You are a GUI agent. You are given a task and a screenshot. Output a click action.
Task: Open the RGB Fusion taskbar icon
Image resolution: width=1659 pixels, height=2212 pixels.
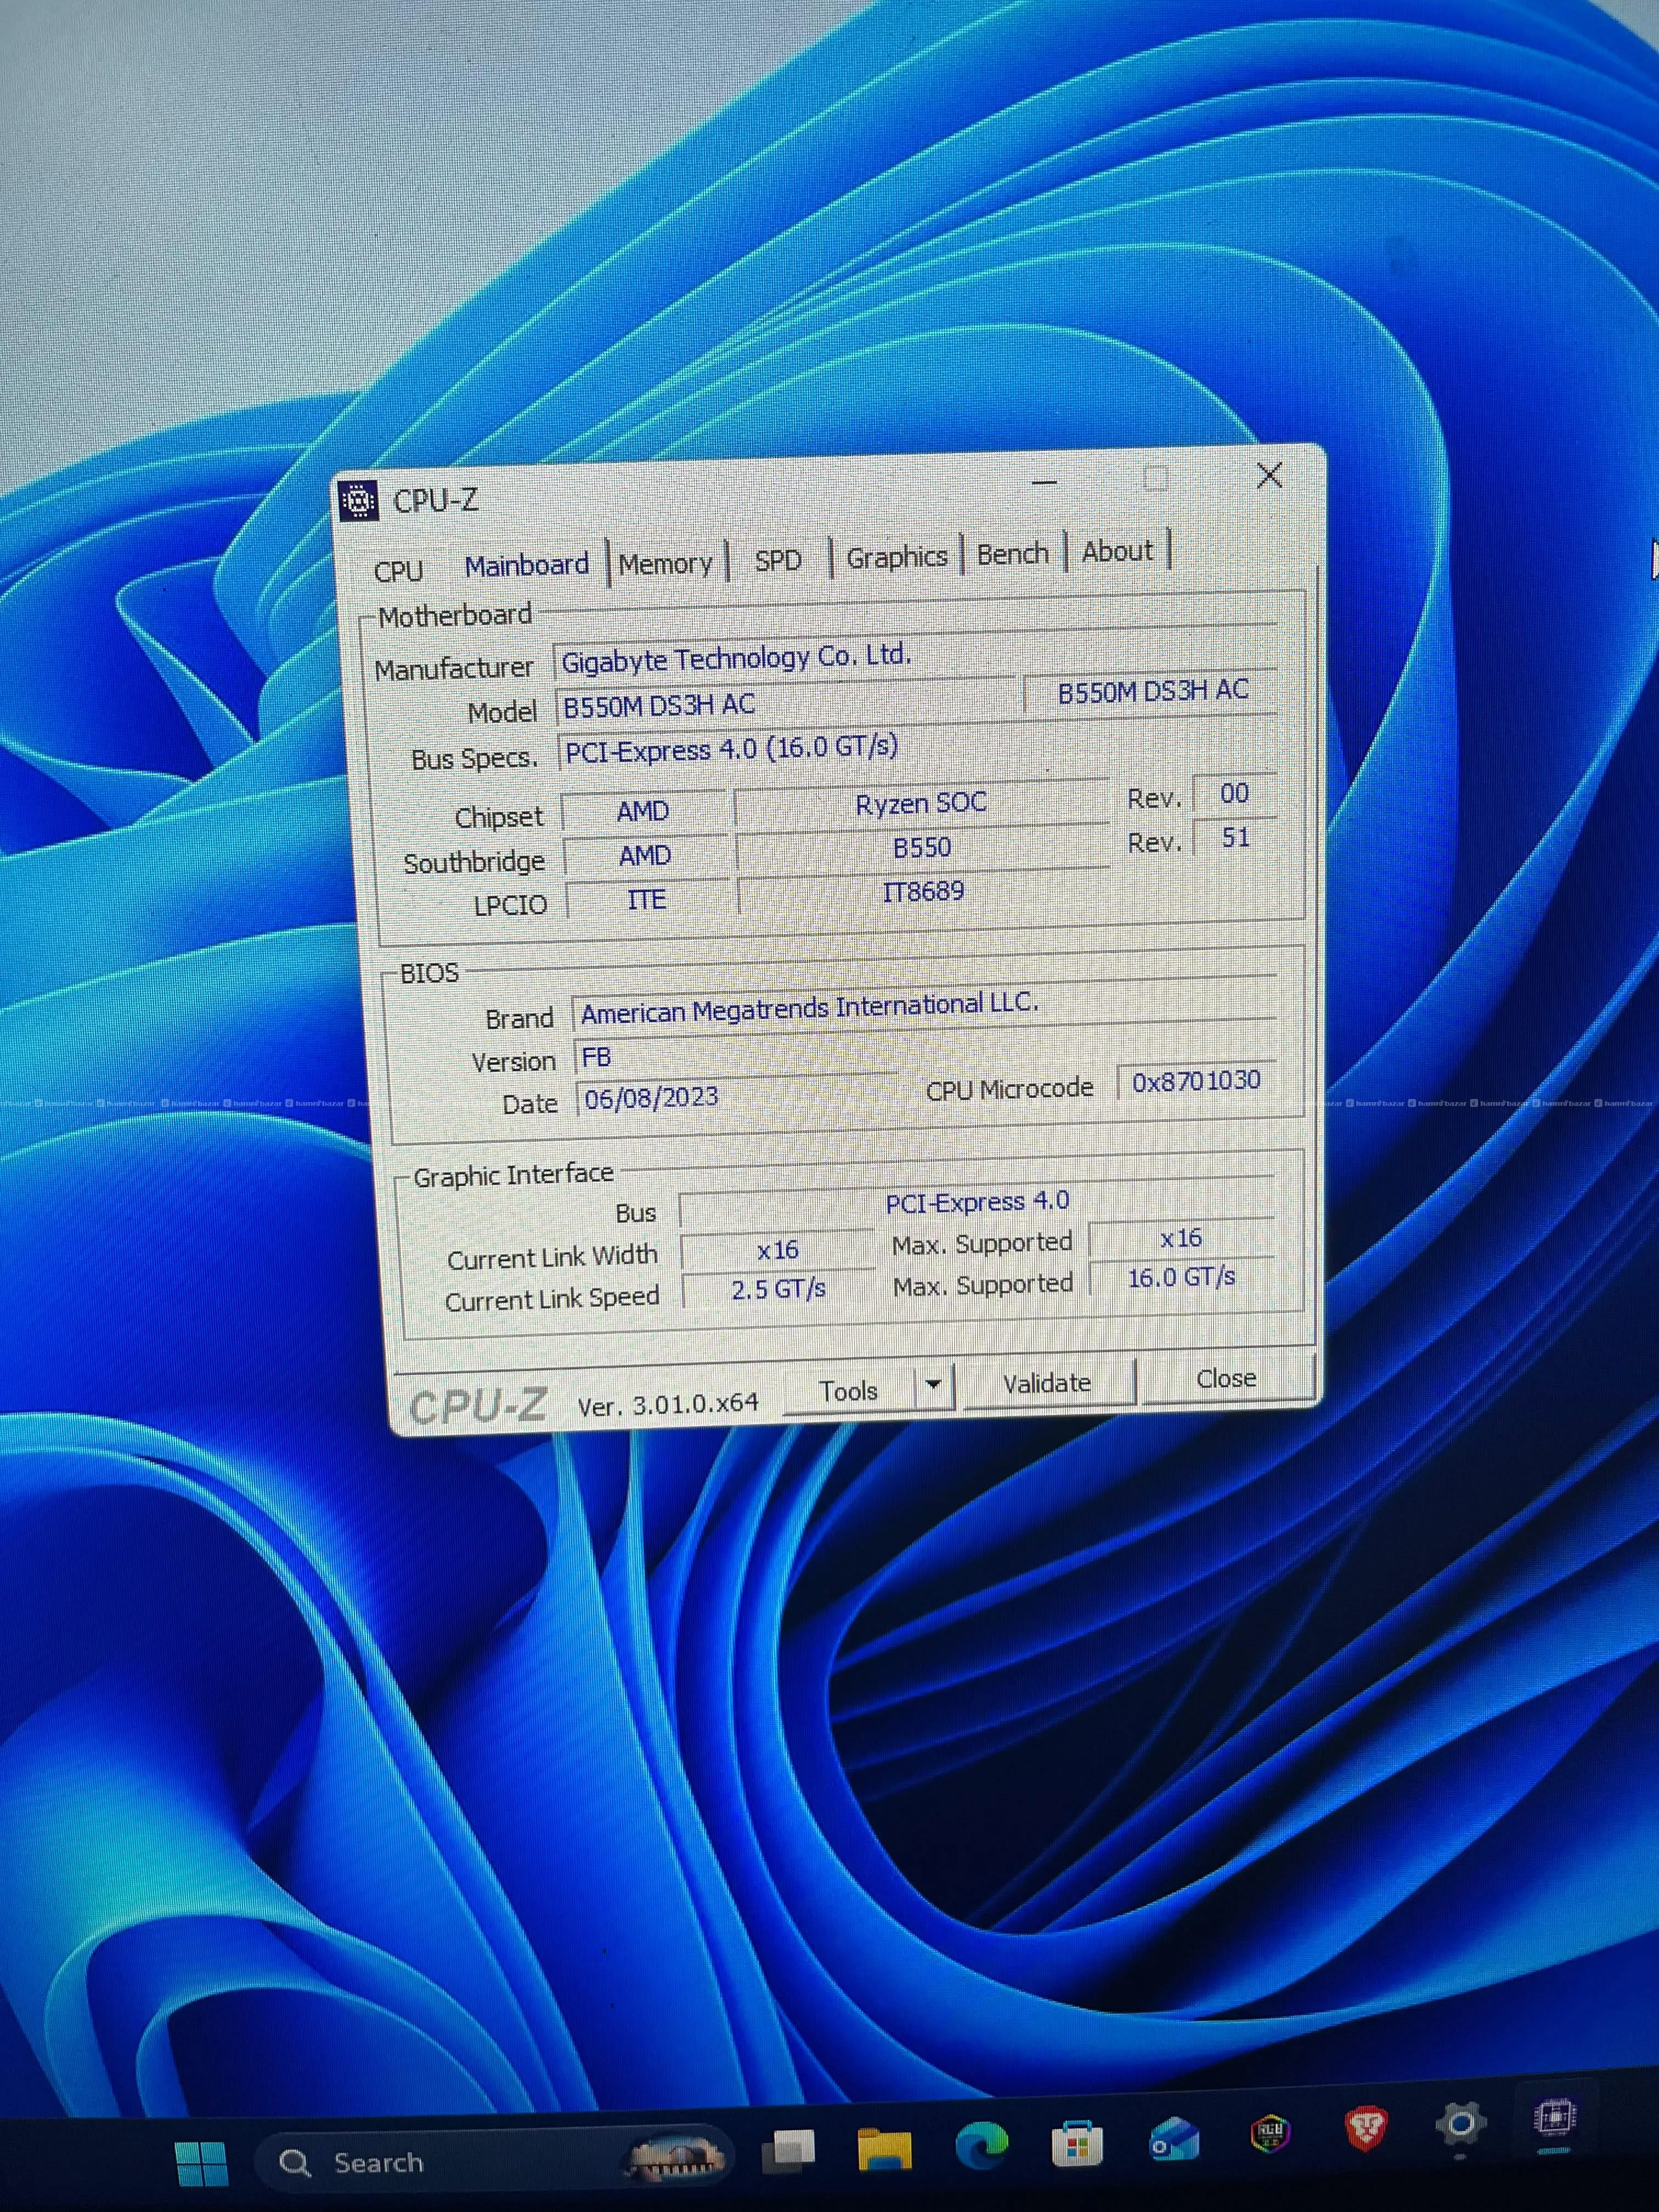pos(1271,2134)
